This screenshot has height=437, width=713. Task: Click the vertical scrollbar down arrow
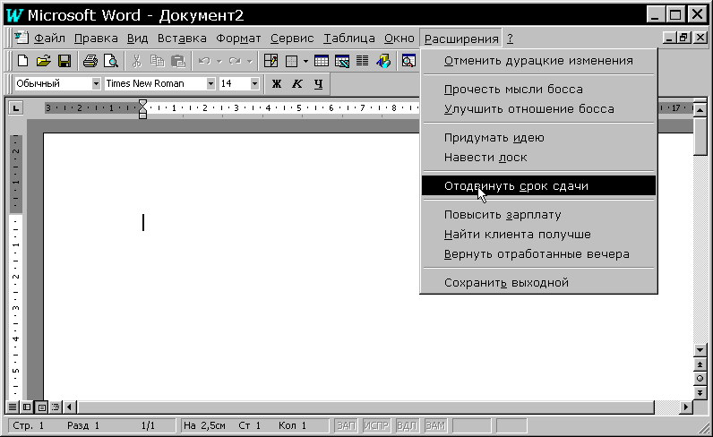[700, 351]
